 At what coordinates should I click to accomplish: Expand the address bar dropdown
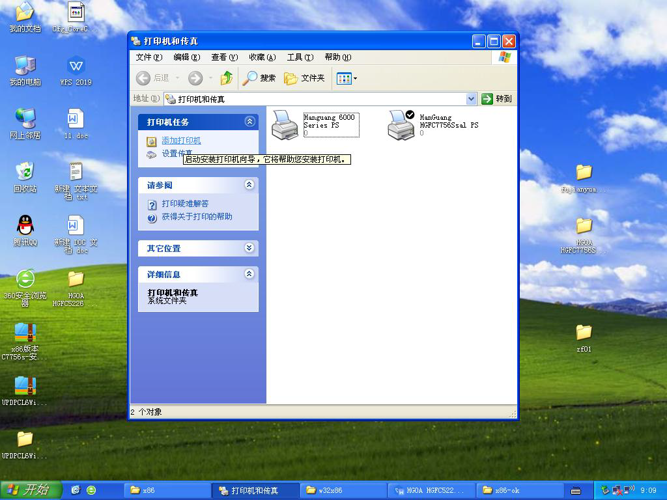pos(471,99)
